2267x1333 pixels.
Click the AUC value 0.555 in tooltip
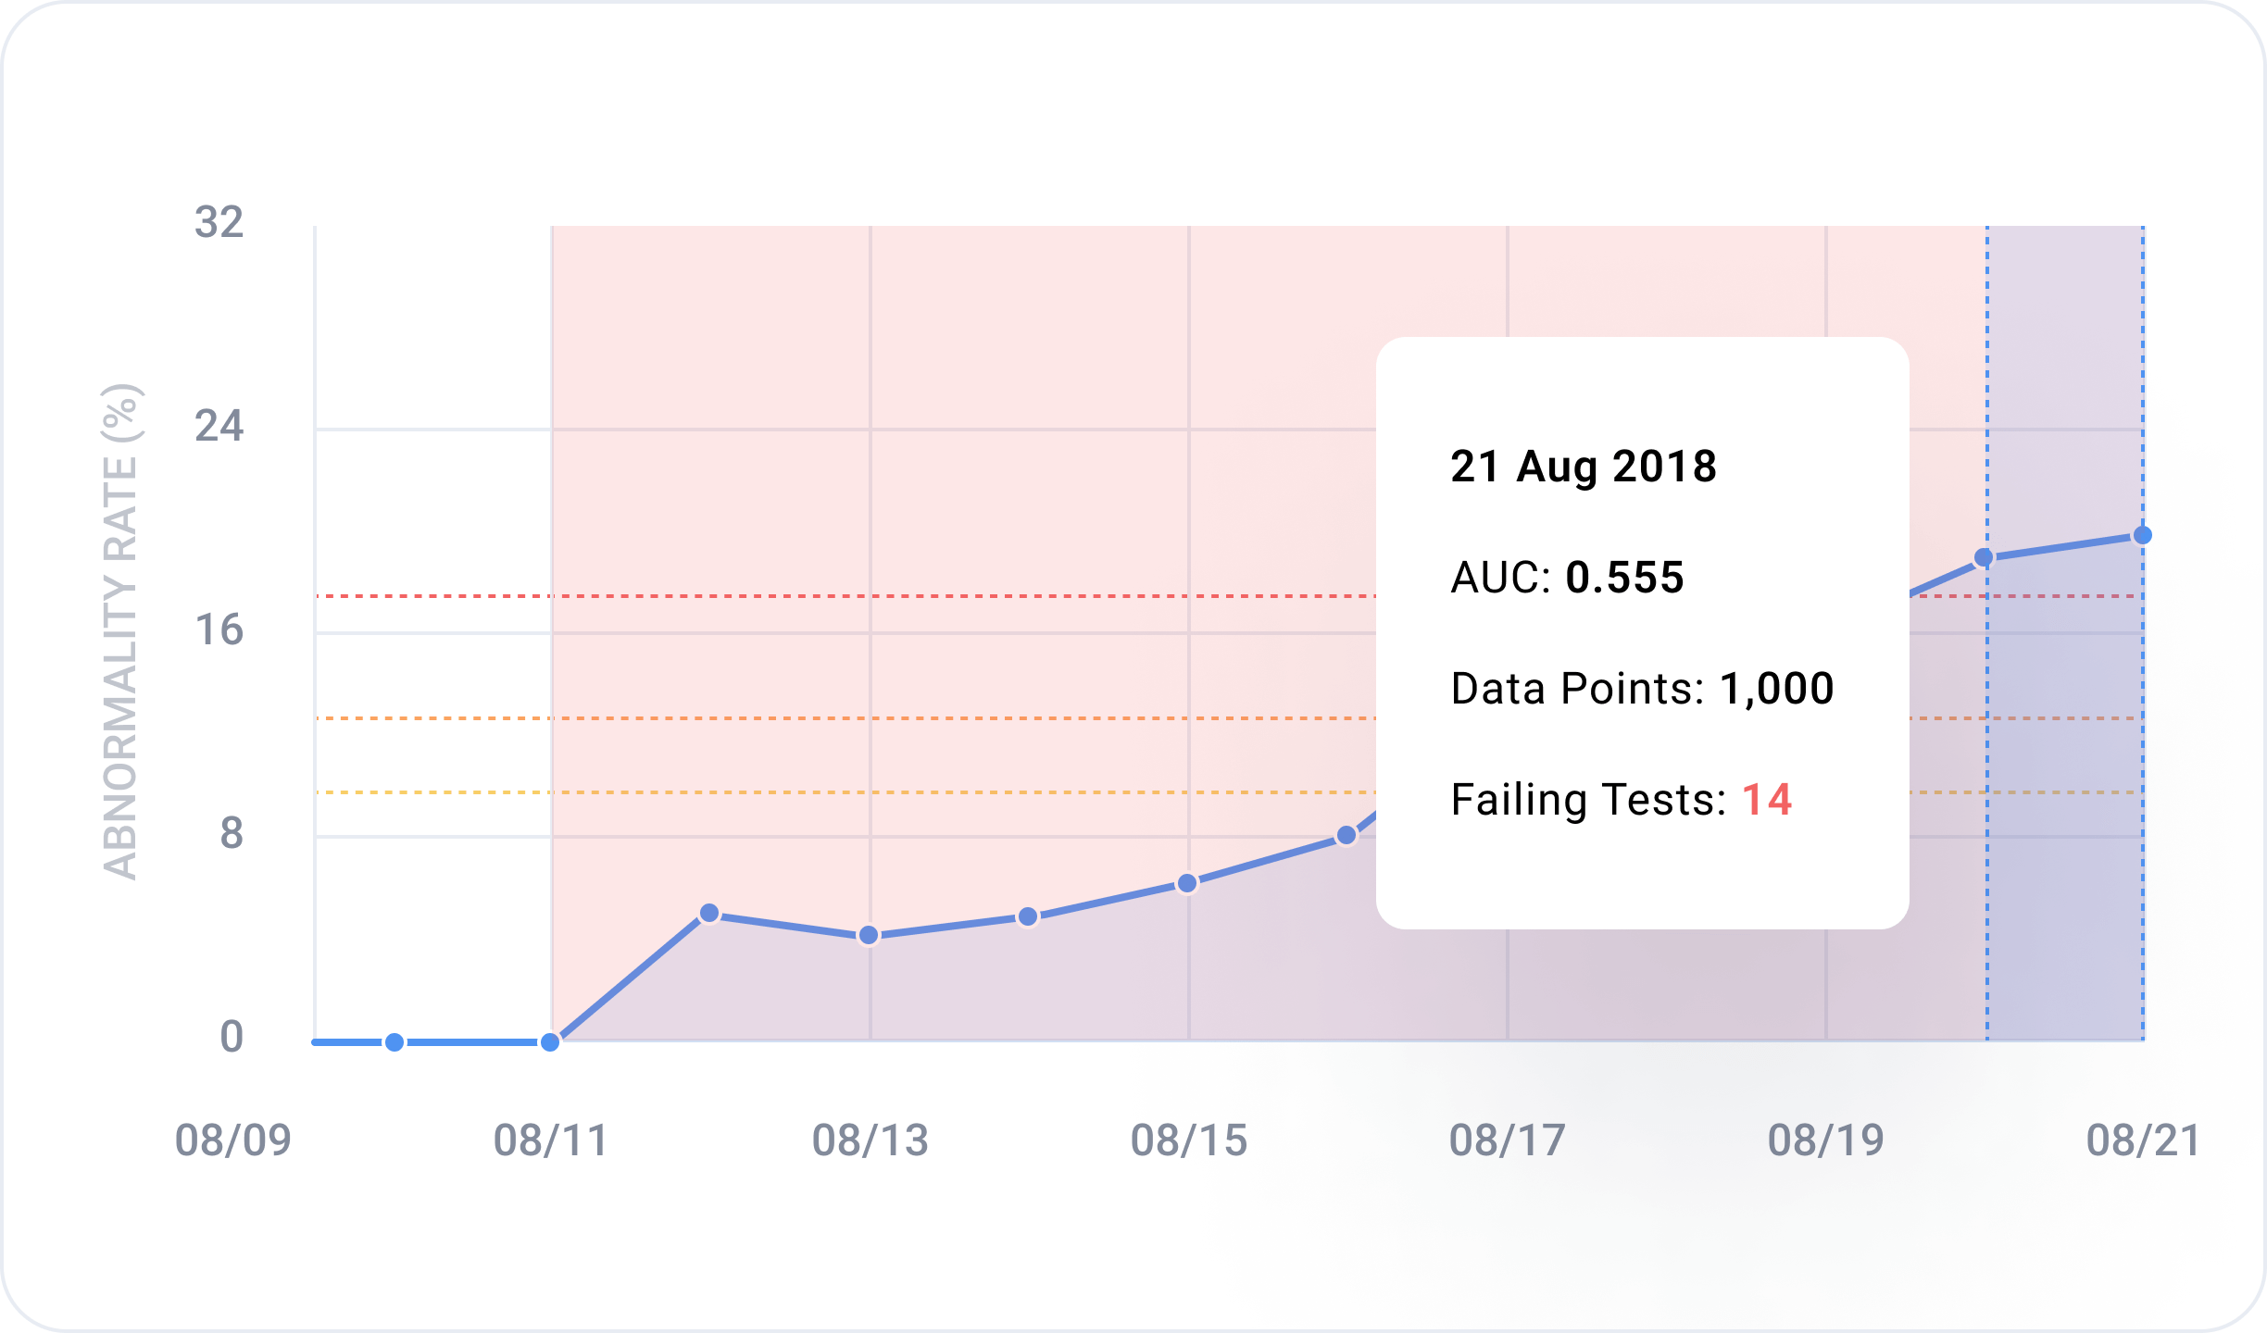pyautogui.click(x=1624, y=578)
